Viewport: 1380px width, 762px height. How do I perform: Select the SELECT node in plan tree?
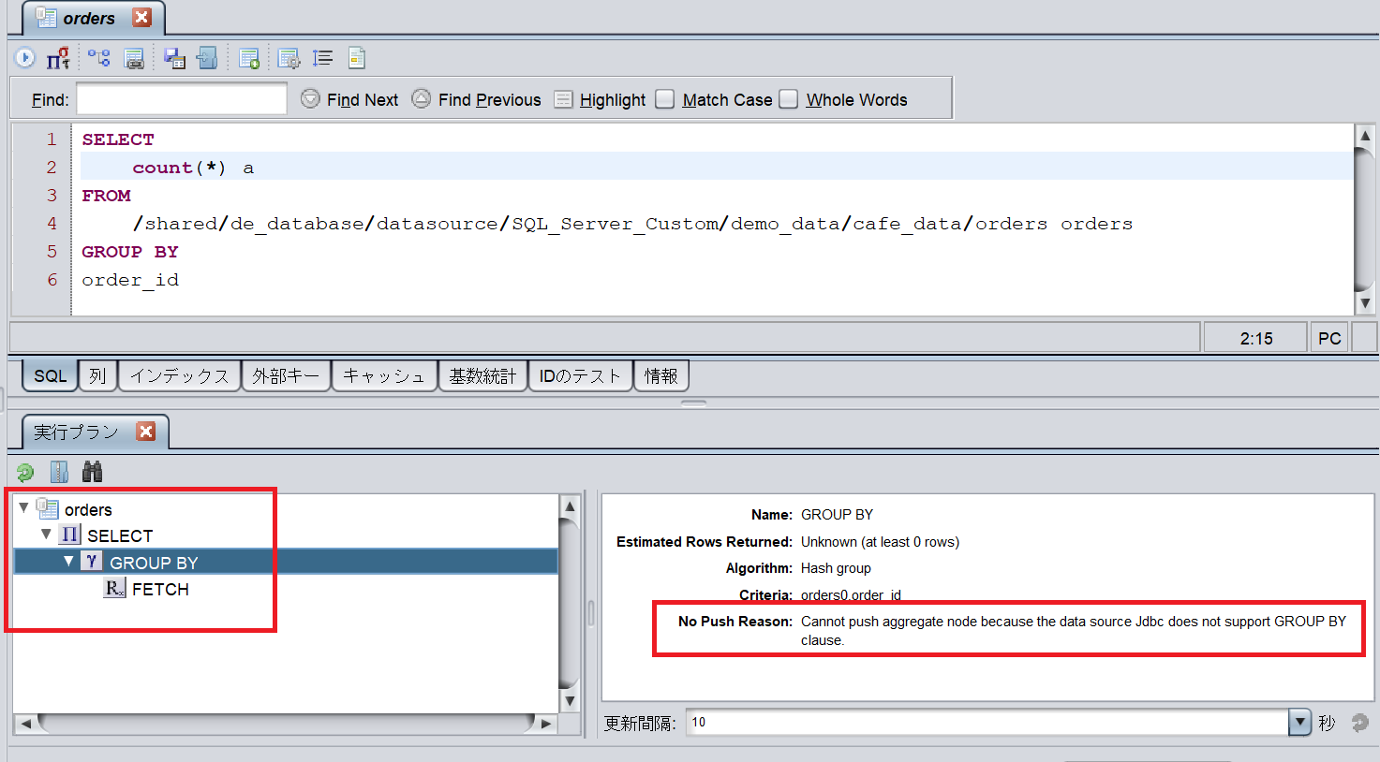(286, 535)
